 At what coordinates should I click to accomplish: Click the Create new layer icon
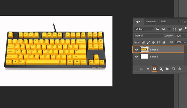point(173,69)
